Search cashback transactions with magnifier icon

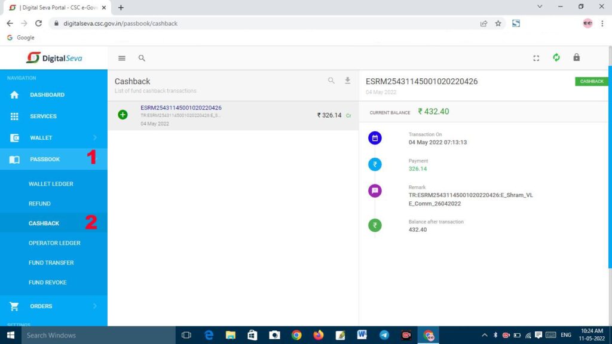(x=331, y=81)
